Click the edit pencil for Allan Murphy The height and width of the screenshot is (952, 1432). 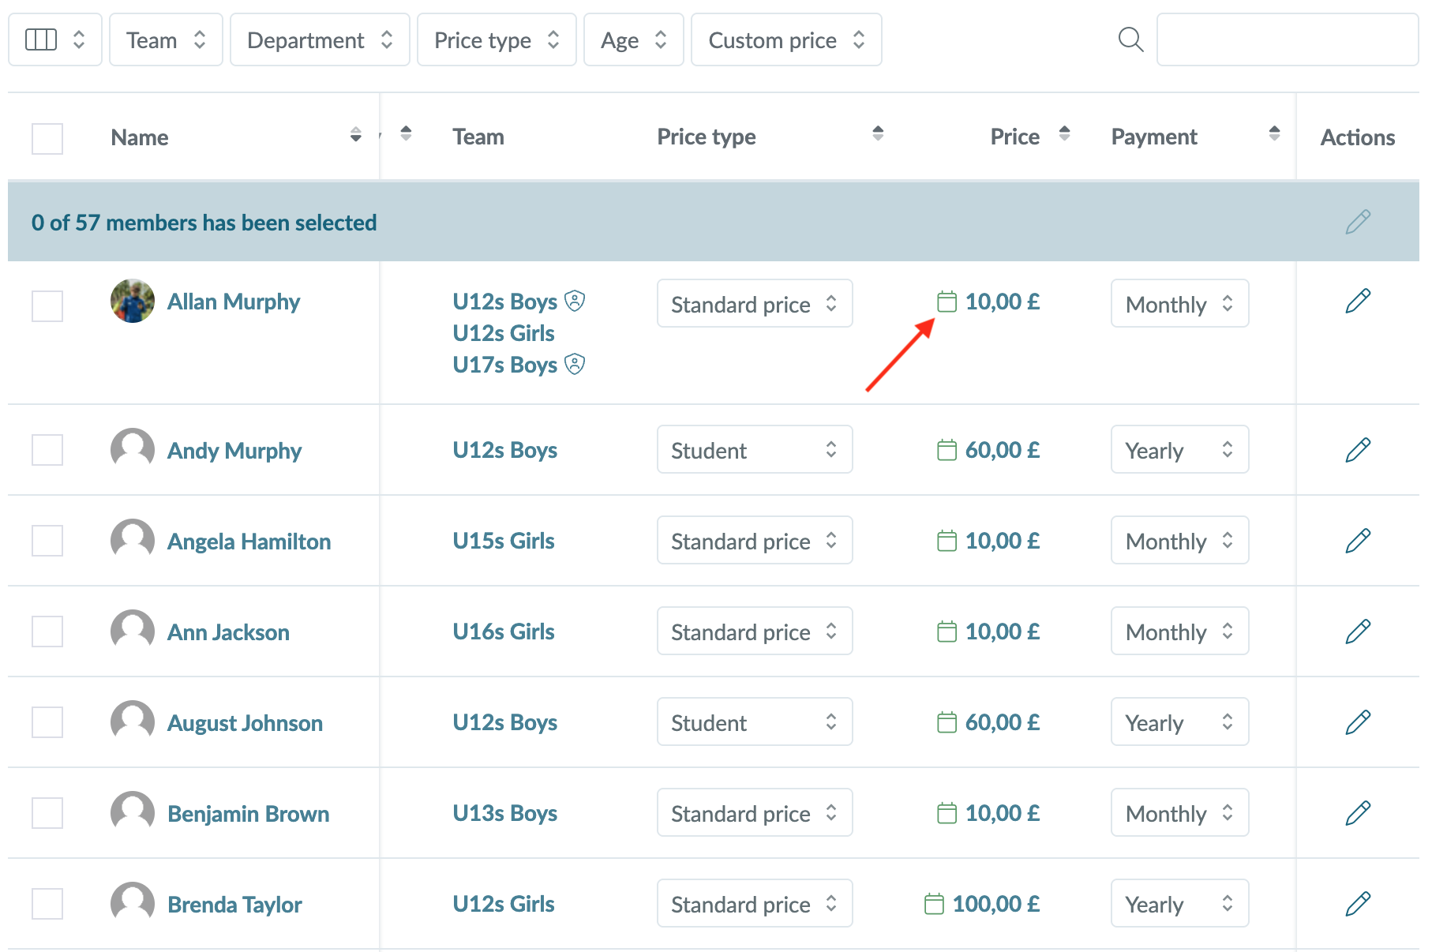(x=1357, y=301)
